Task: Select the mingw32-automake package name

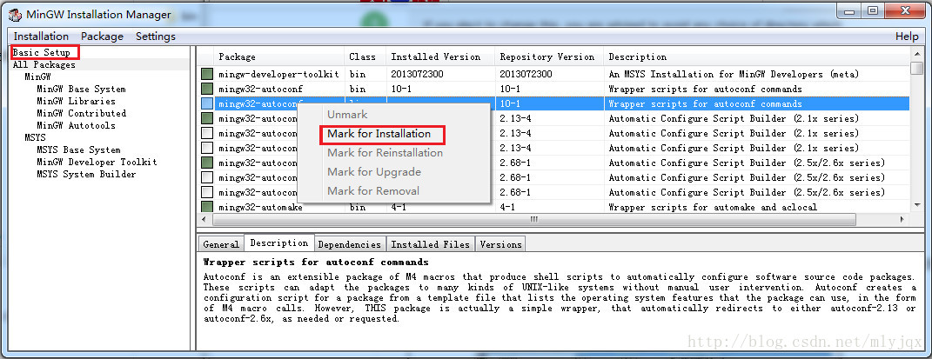Action: tap(260, 207)
